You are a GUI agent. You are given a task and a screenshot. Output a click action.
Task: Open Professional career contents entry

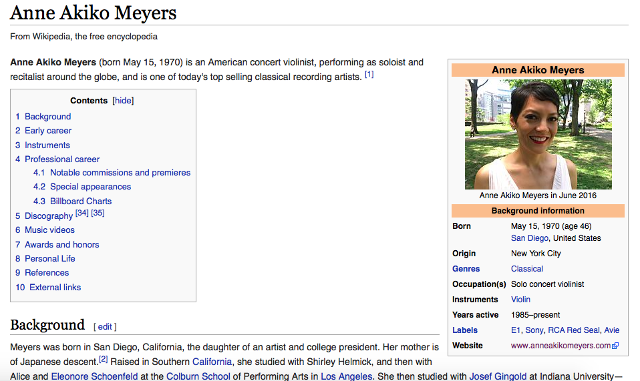[x=62, y=159]
